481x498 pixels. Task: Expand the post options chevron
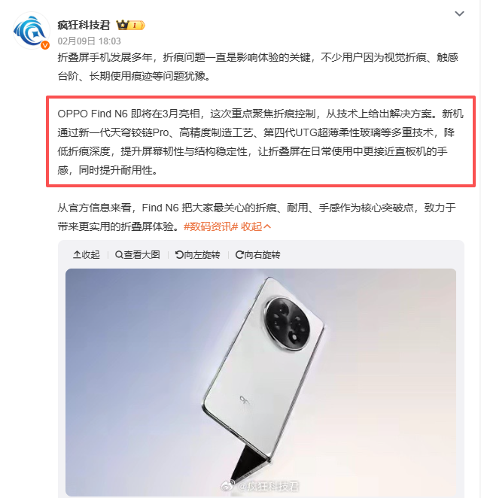coord(459,14)
